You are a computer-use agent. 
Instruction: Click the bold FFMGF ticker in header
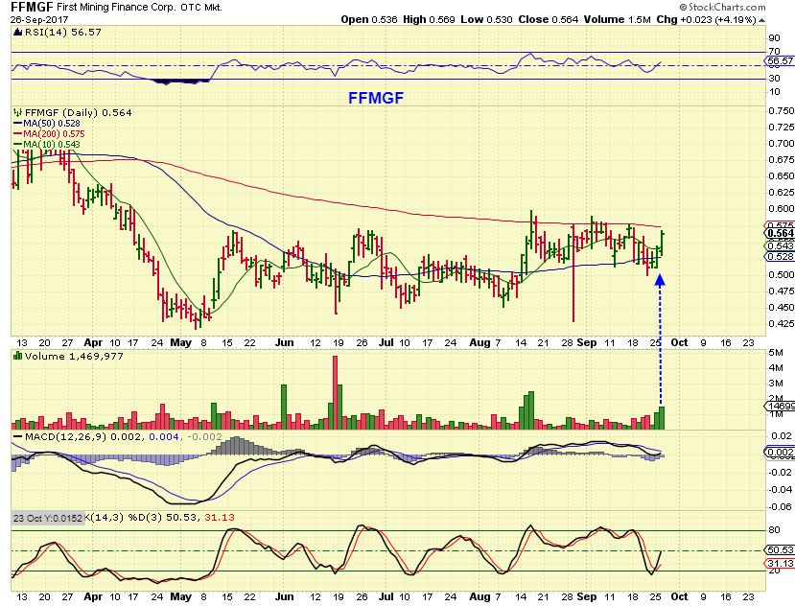[x=32, y=7]
